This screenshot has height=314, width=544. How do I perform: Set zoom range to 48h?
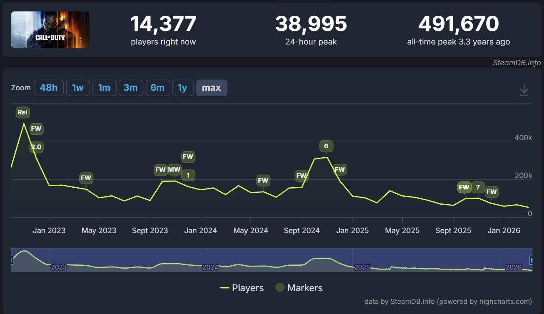[48, 88]
